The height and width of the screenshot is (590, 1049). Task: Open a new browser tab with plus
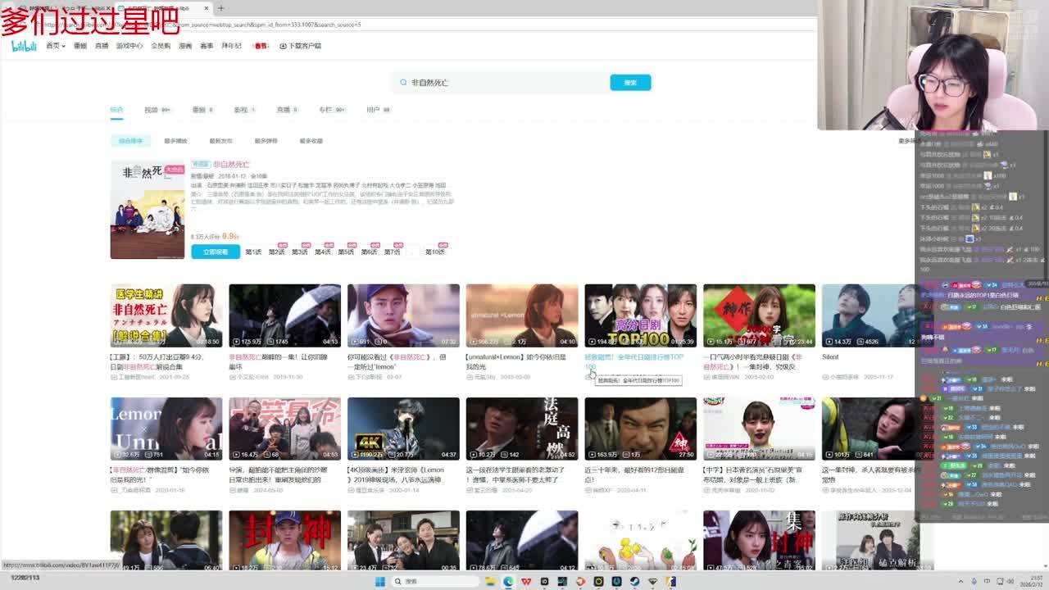(x=220, y=8)
